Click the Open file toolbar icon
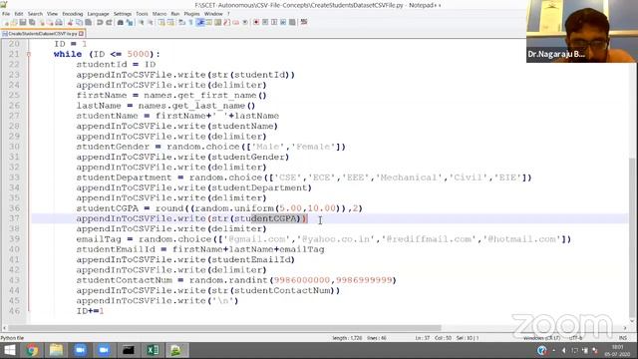This screenshot has height=359, width=638. point(14,22)
